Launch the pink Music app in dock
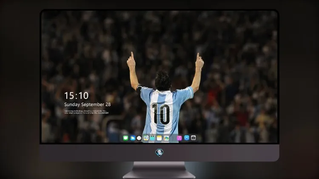This screenshot has height=179, width=319. 179,138
